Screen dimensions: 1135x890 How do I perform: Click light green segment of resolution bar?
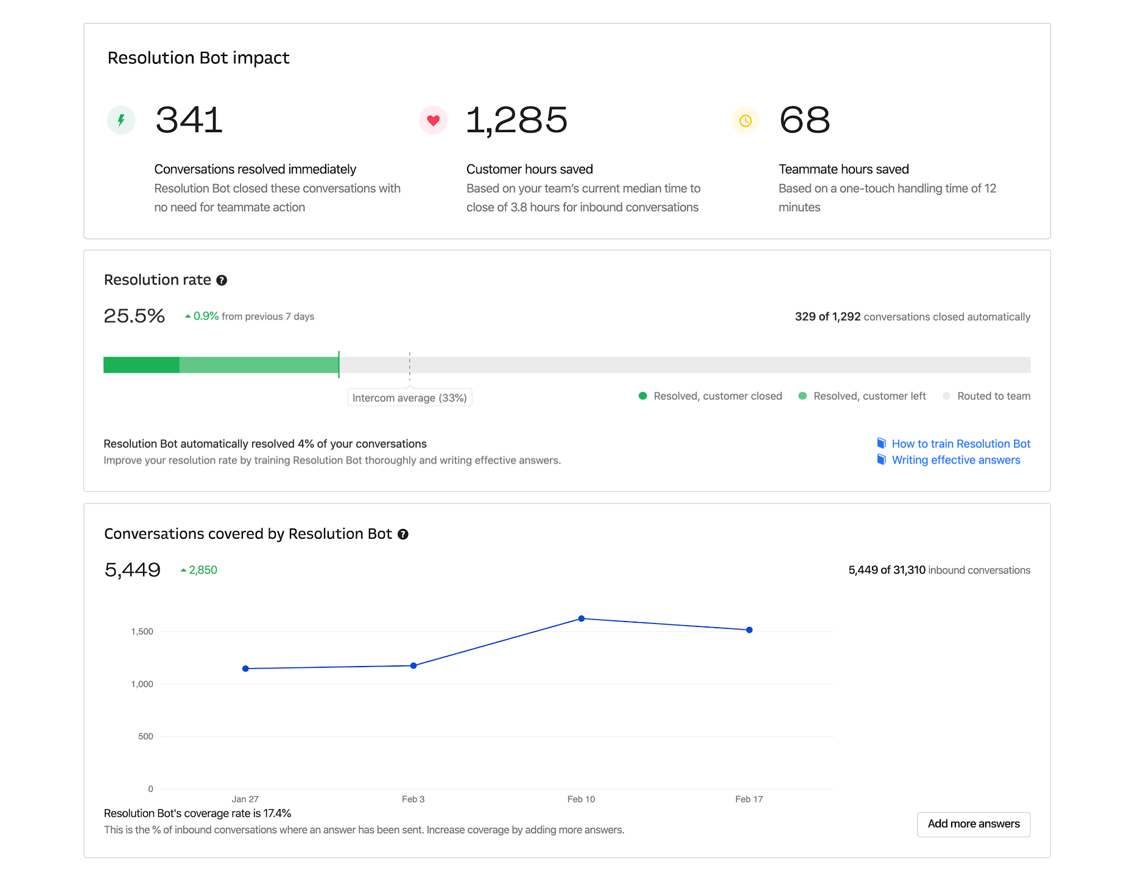point(258,365)
